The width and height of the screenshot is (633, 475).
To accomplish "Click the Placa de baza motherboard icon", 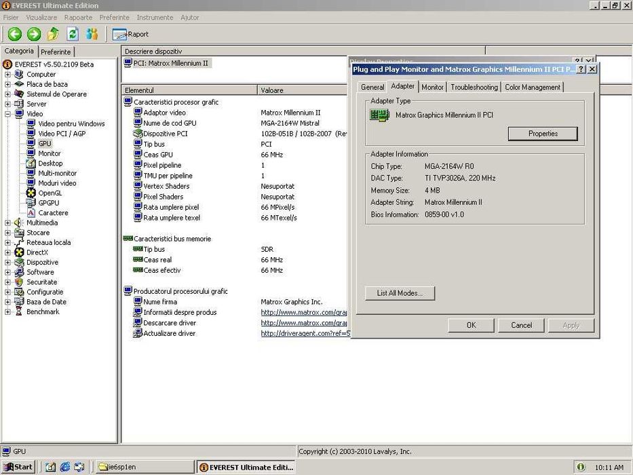I will (x=19, y=84).
